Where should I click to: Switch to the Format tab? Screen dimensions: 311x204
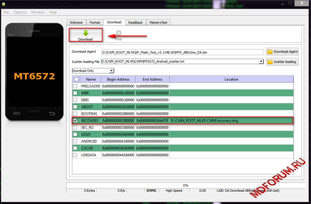coord(95,22)
